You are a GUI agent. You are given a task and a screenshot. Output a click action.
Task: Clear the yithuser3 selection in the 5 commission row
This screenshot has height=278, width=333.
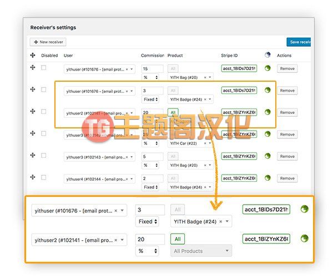pyautogui.click(x=127, y=157)
